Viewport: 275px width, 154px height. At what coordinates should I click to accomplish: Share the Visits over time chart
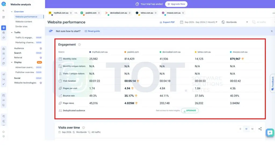click(x=260, y=129)
